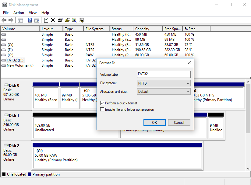251x185 pixels.
Task: Sort by the Free Spa... column header
Action: 172,29
